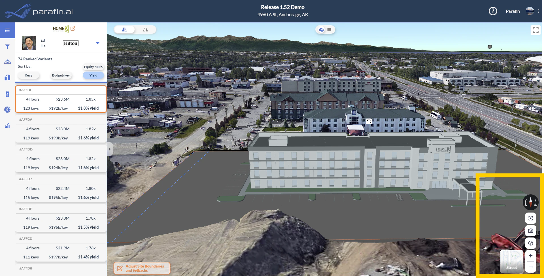This screenshot has height=278, width=544.
Task: Sort variants by Equity Mult.
Action: 93,67
